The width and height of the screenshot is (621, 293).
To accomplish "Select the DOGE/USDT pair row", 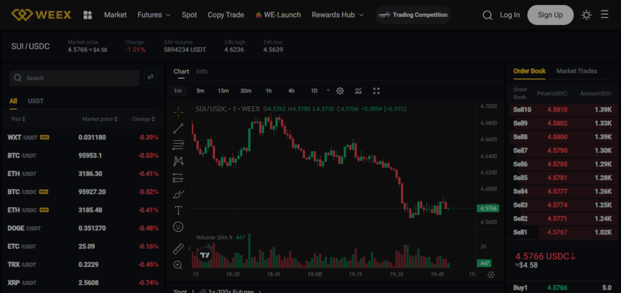I will 83,228.
